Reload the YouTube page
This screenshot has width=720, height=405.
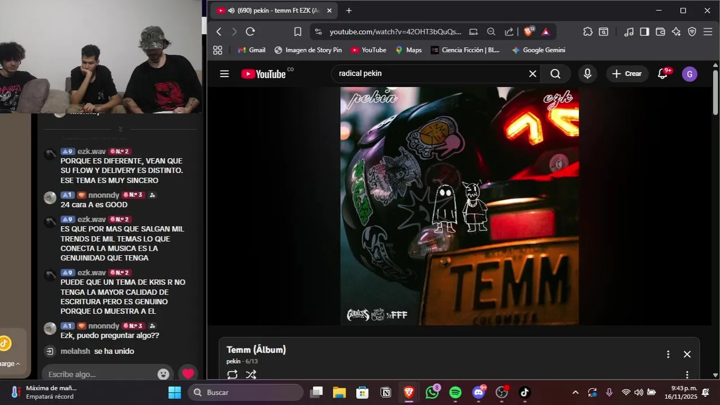point(251,32)
